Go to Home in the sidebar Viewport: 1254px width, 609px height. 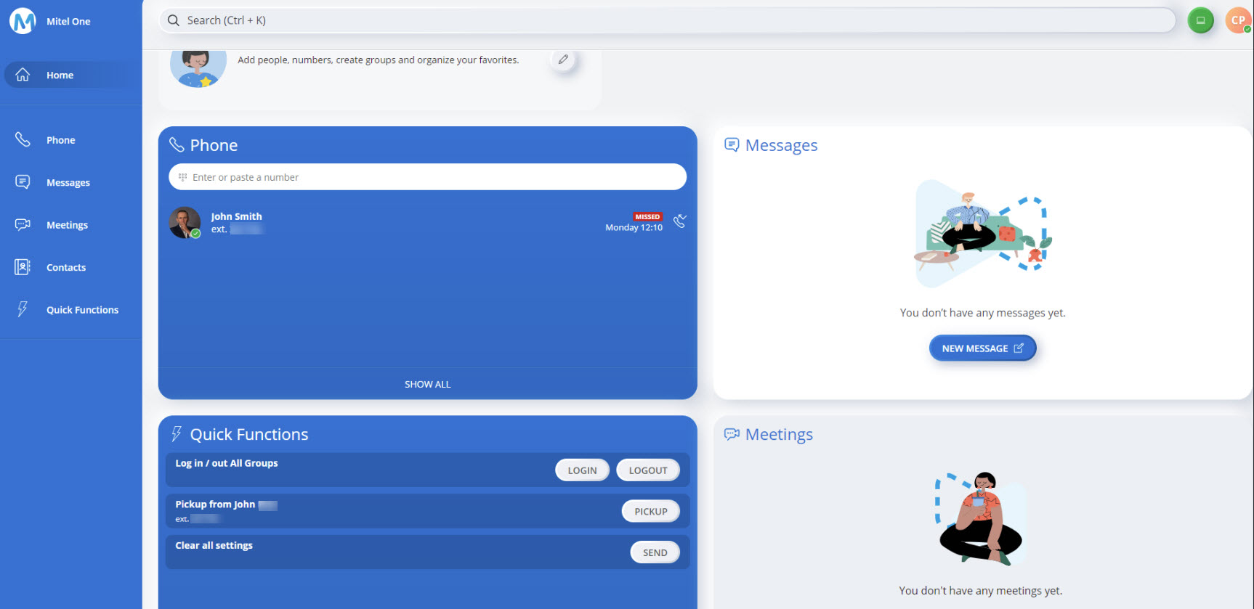point(60,75)
